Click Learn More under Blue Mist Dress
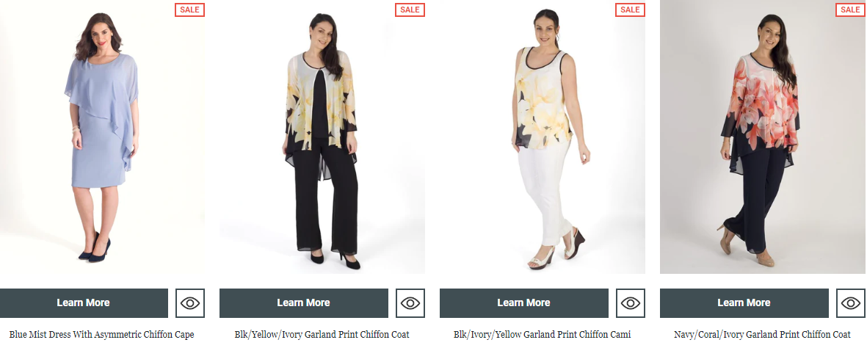The image size is (867, 348). coord(84,302)
